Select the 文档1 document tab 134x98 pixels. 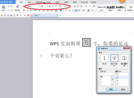pos(44,16)
